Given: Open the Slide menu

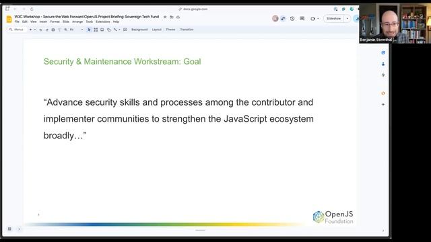Looking at the screenshot, I should (x=66, y=22).
